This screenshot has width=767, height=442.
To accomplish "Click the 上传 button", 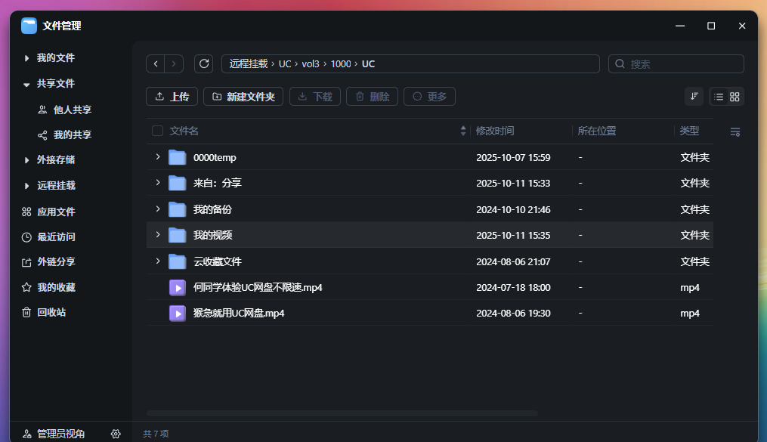I will coord(172,97).
